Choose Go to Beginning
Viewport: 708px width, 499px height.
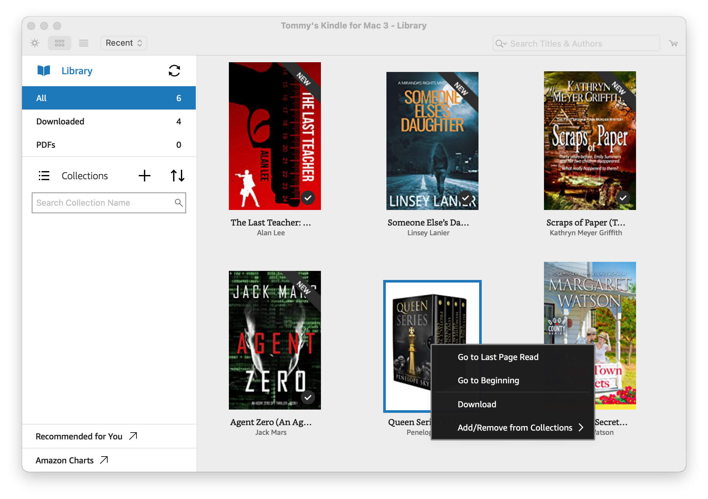point(513,380)
